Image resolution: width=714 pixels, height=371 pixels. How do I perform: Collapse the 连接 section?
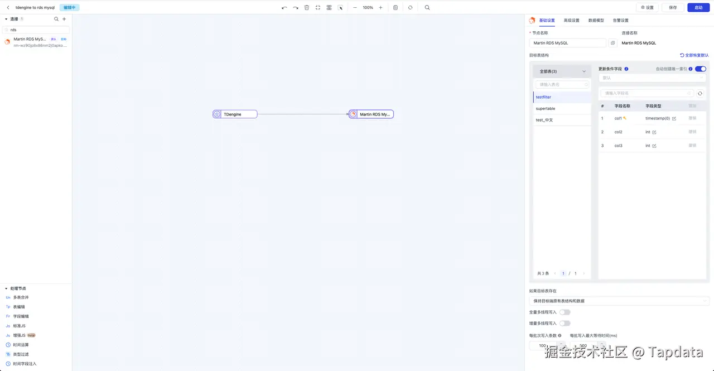click(6, 19)
